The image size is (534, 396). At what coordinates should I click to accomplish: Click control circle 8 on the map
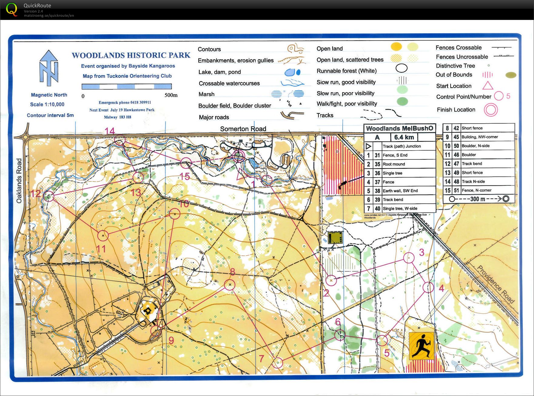230,285
